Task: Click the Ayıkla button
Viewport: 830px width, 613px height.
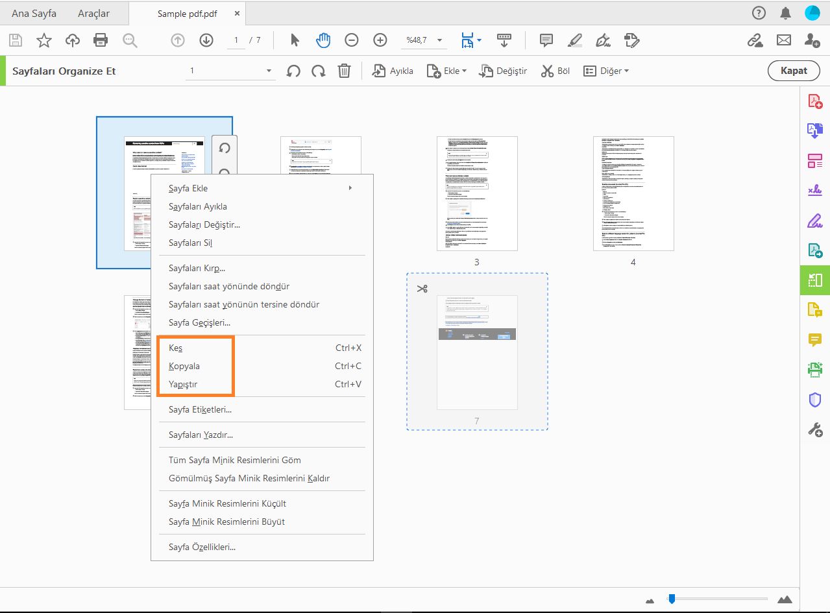Action: (393, 71)
